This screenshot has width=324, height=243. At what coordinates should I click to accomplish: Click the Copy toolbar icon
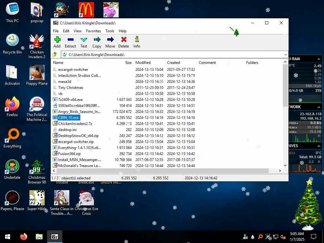pyautogui.click(x=97, y=42)
